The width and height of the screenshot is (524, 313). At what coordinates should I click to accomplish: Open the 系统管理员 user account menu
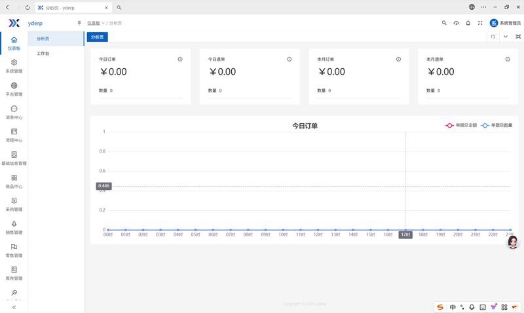(x=505, y=23)
